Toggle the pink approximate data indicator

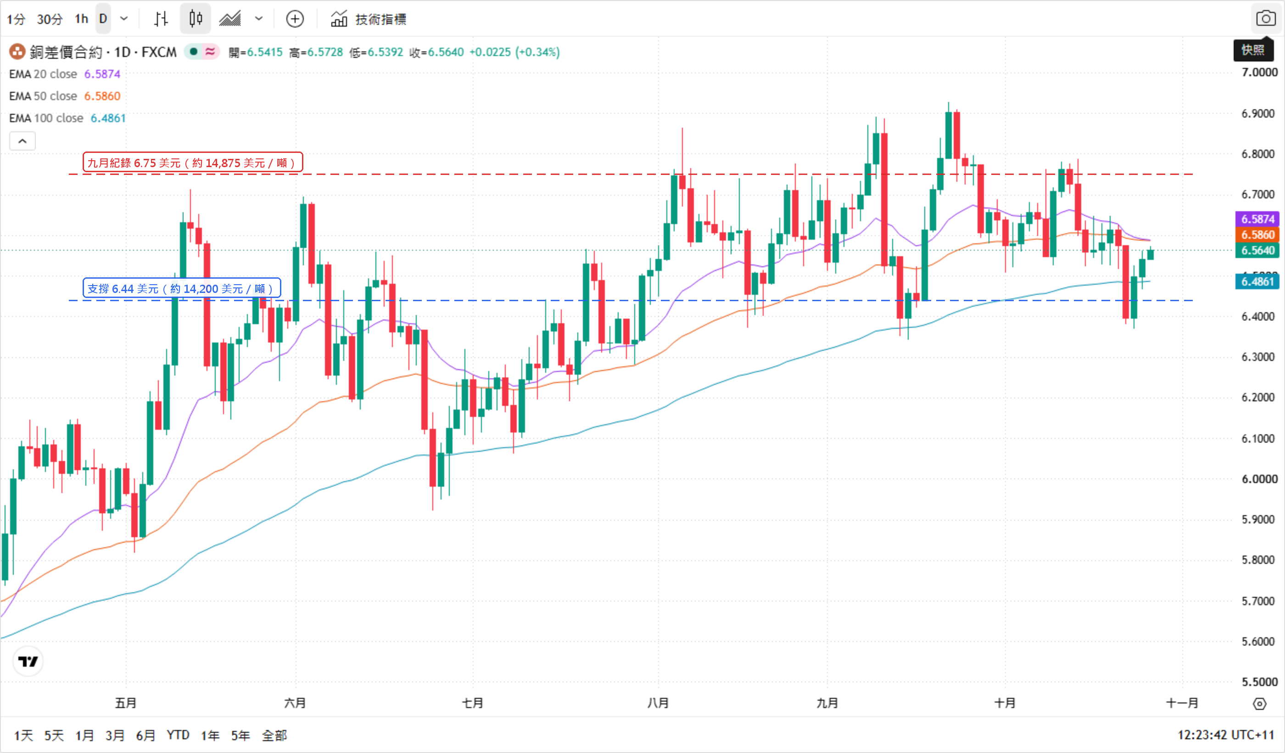click(210, 51)
